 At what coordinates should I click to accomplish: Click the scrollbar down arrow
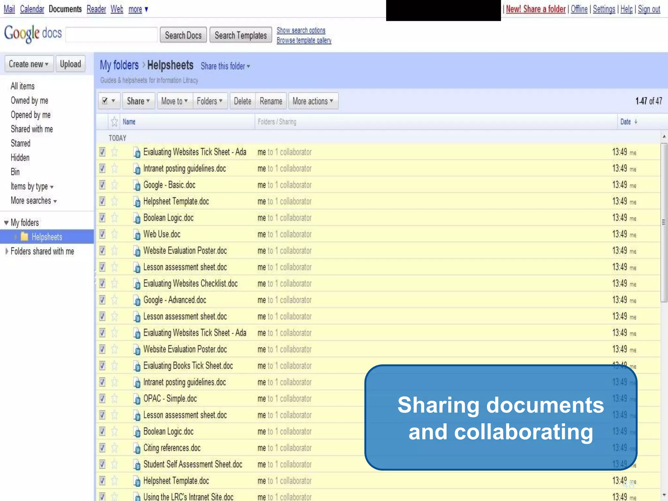tap(664, 495)
